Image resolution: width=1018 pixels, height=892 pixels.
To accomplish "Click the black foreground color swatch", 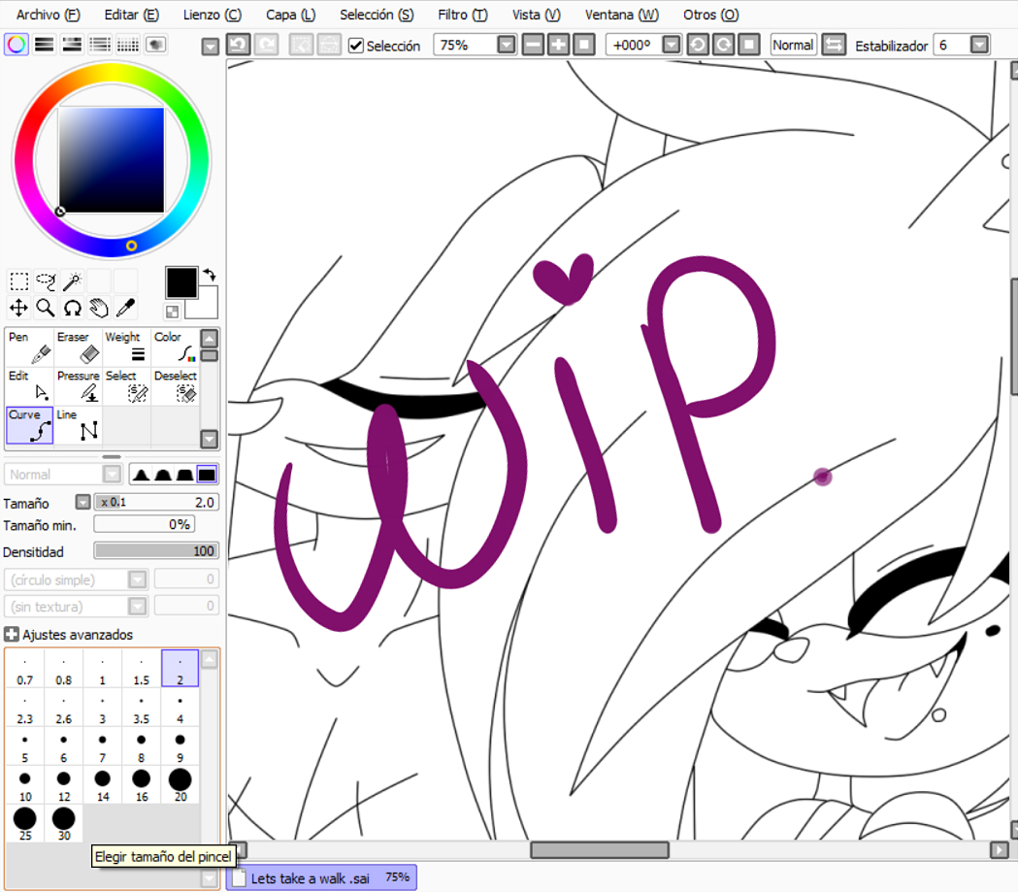I will [181, 282].
